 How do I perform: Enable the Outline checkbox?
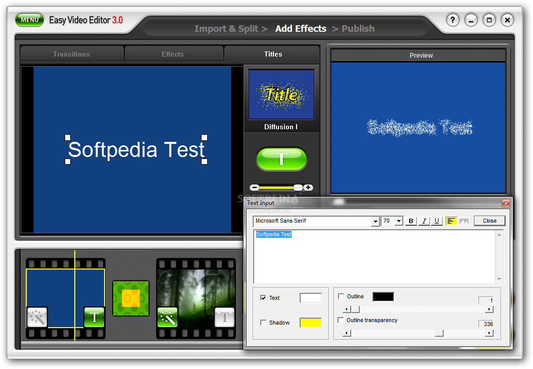click(341, 297)
